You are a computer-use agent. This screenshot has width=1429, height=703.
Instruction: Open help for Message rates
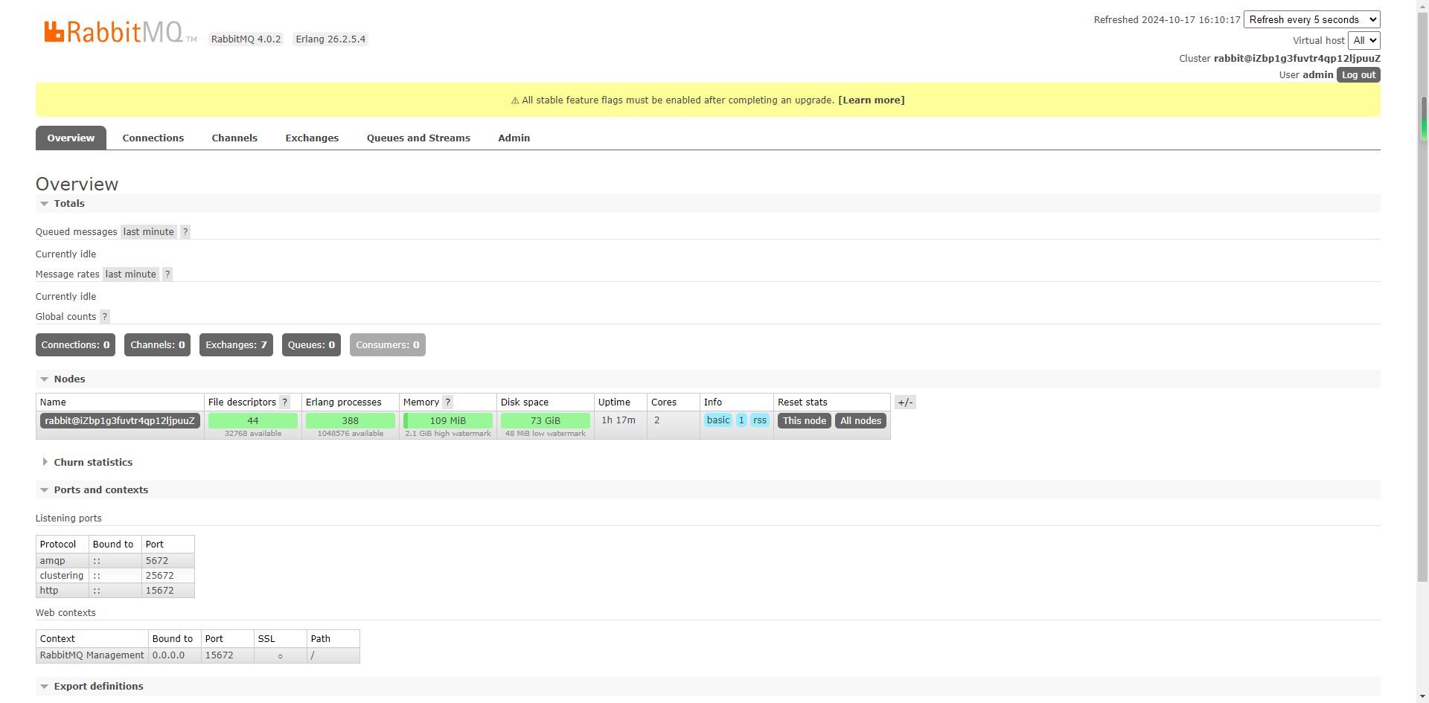click(x=167, y=275)
